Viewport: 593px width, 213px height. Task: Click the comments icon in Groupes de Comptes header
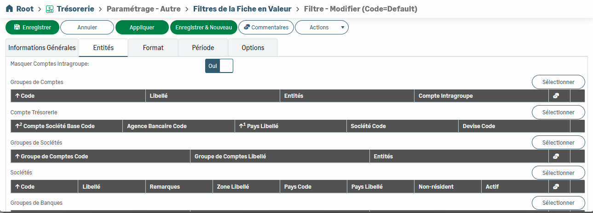(x=556, y=96)
